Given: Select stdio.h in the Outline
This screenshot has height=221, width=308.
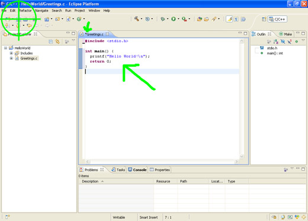Looking at the screenshot, I should (x=272, y=48).
